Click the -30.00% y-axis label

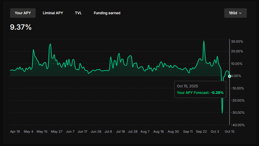click(238, 113)
